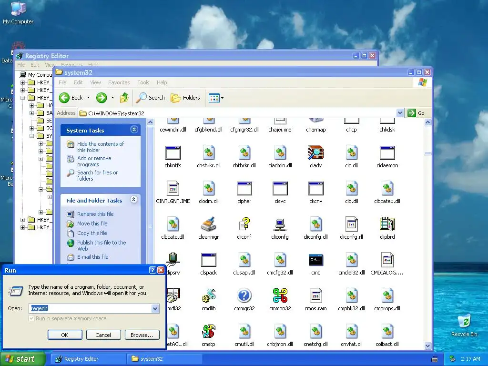
Task: Open the Search toolbar button
Action: click(x=151, y=98)
